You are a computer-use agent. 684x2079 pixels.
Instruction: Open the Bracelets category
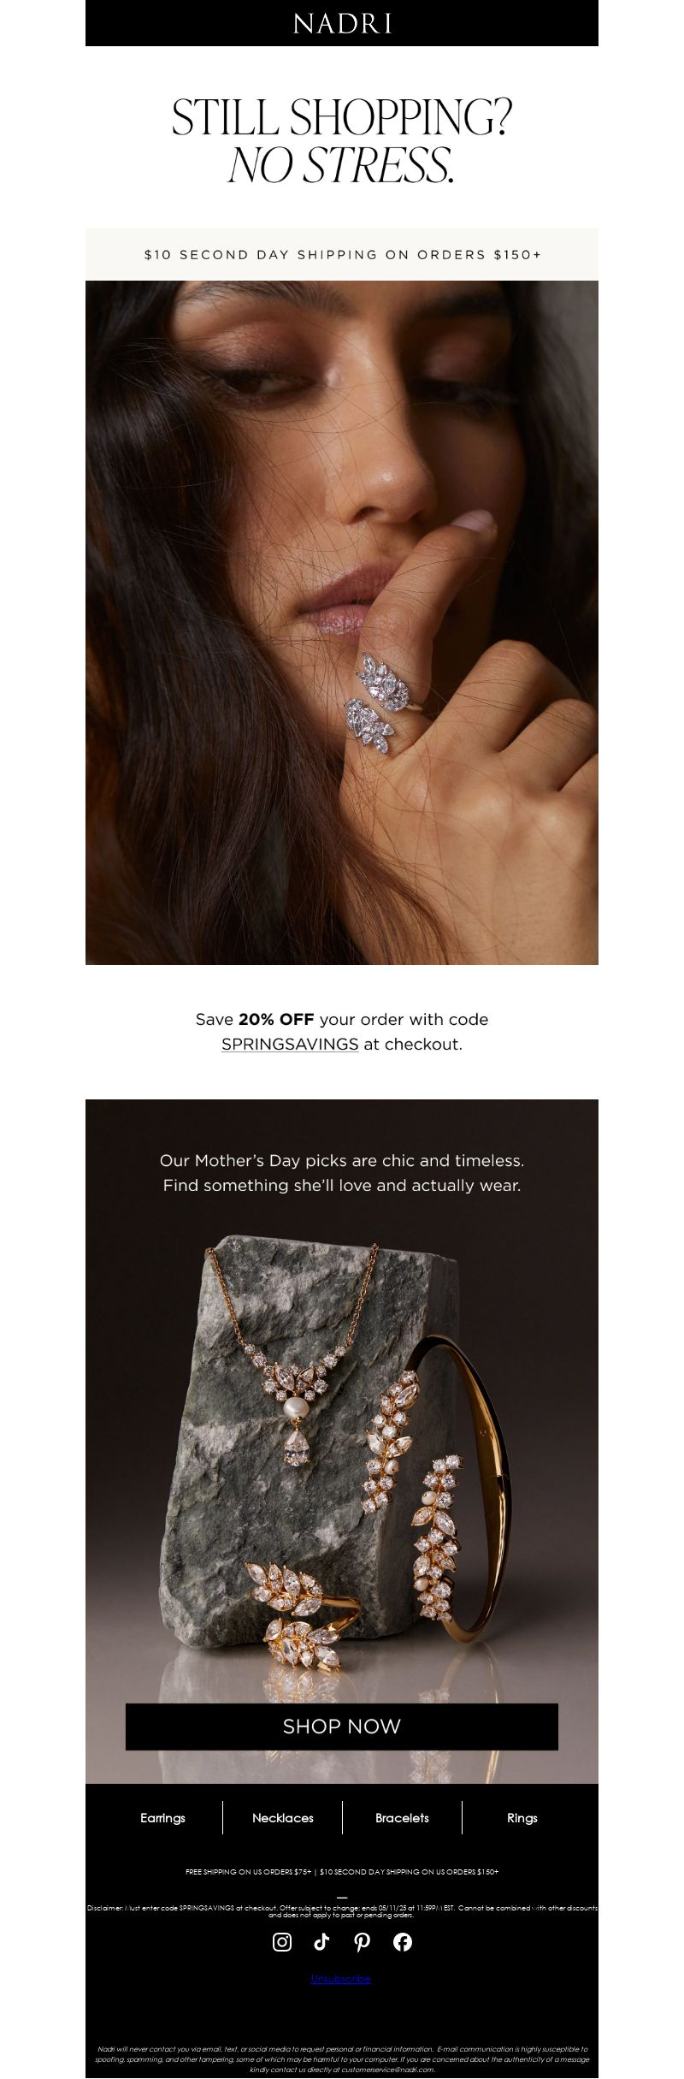(x=402, y=1817)
